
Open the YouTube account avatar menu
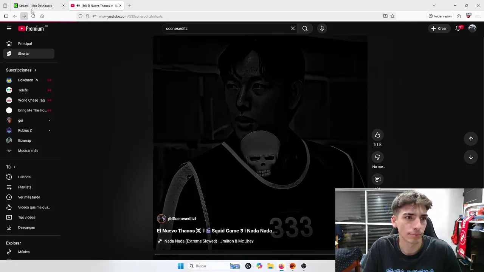(472, 28)
